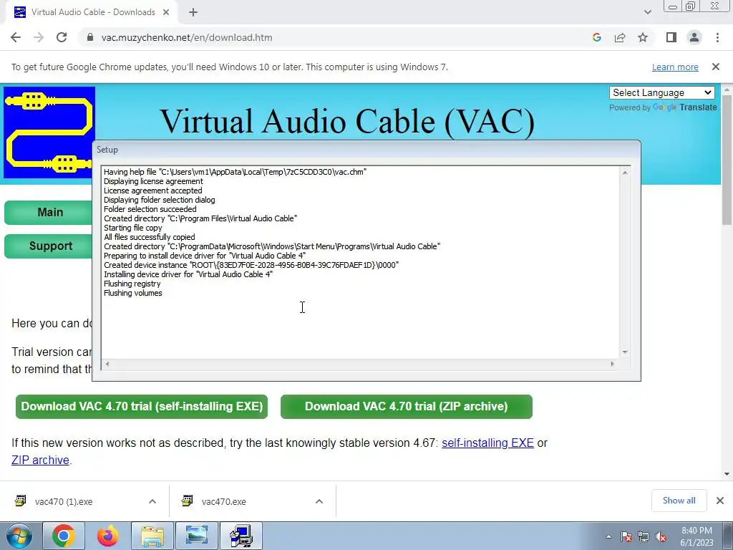Click the Setup log up scroll arrow
The width and height of the screenshot is (733, 550).
(625, 173)
